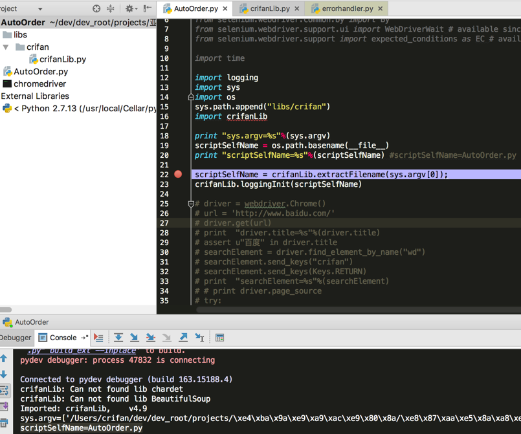Image resolution: width=521 pixels, height=434 pixels.
Task: Click project panel horizontal scrollbar
Action: pos(6,309)
